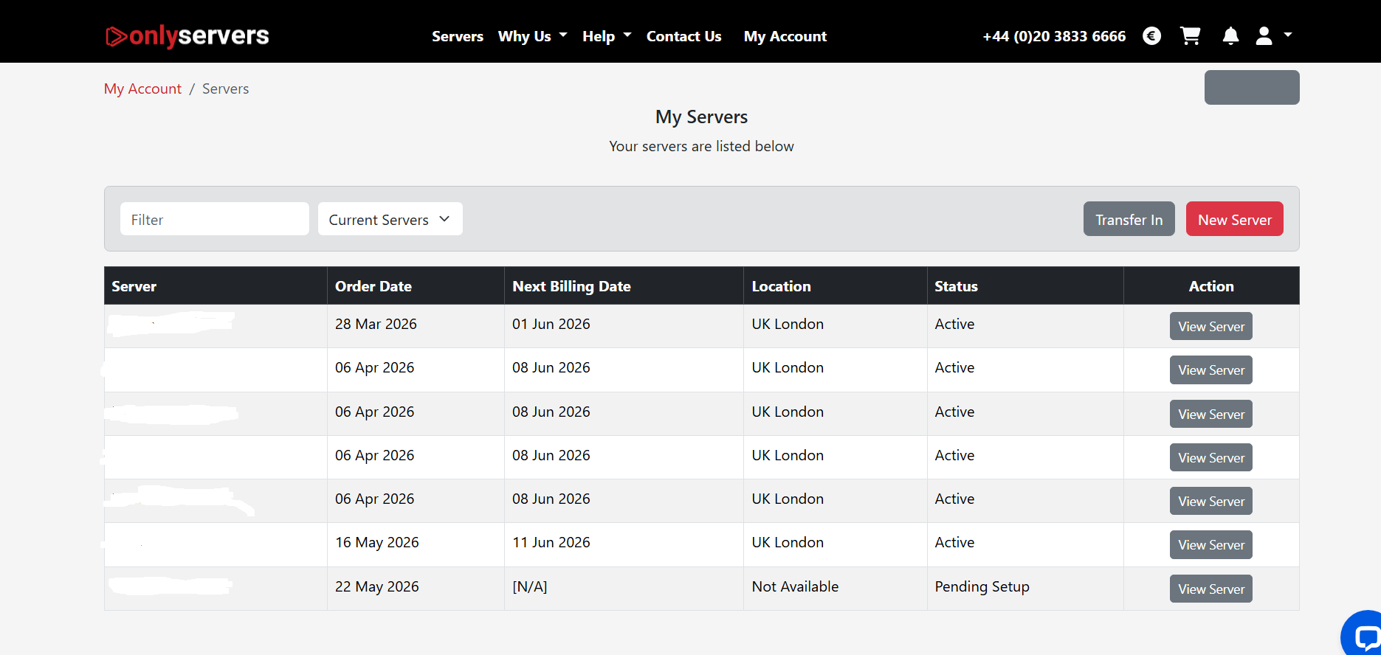
Task: View the Pending Setup server
Action: point(1210,589)
